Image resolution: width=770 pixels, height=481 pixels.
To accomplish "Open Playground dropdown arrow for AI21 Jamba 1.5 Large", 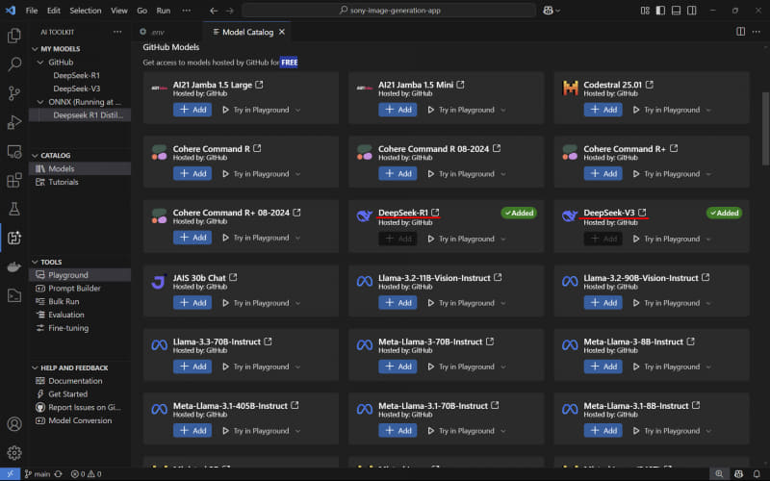I will point(298,110).
